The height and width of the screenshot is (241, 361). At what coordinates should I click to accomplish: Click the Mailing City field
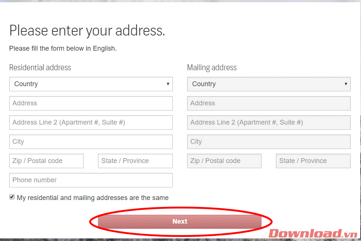click(269, 142)
